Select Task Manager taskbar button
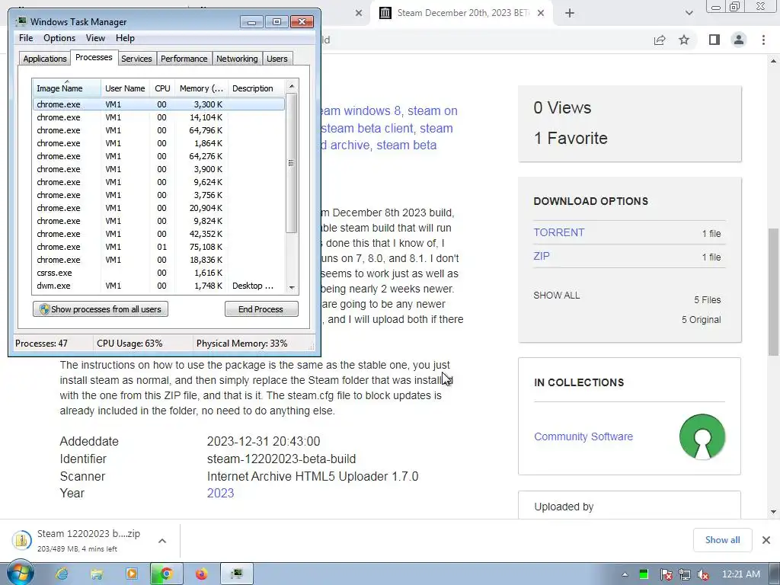 point(236,574)
